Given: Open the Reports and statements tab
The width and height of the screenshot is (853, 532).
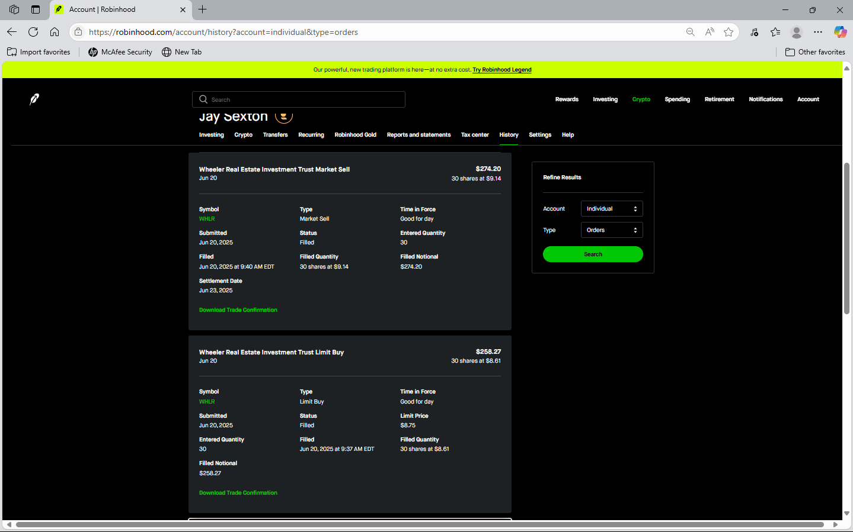Looking at the screenshot, I should [x=418, y=135].
